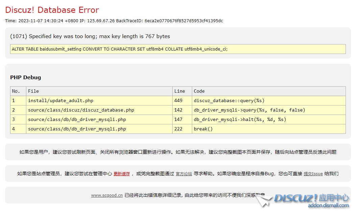The width and height of the screenshot is (355, 214).
Task: Click the db_driver_mysqli->query code cell
Action: pos(269,110)
